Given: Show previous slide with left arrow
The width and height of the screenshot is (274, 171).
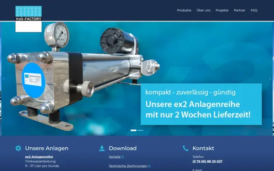Looking at the screenshot, I should pyautogui.click(x=4, y=79).
